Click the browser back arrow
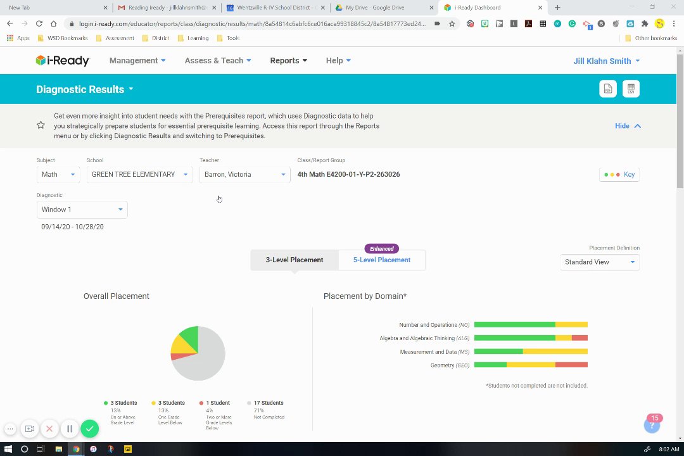 tap(9, 23)
